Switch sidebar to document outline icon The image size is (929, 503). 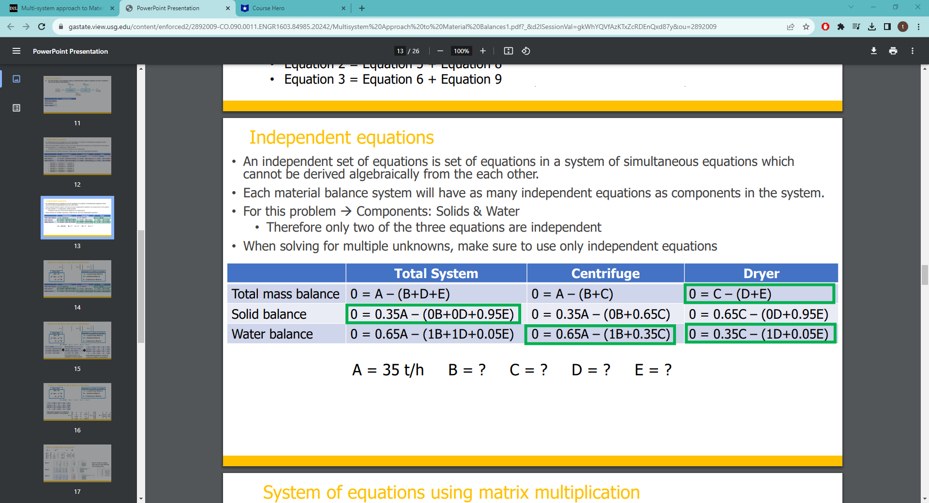pyautogui.click(x=16, y=108)
